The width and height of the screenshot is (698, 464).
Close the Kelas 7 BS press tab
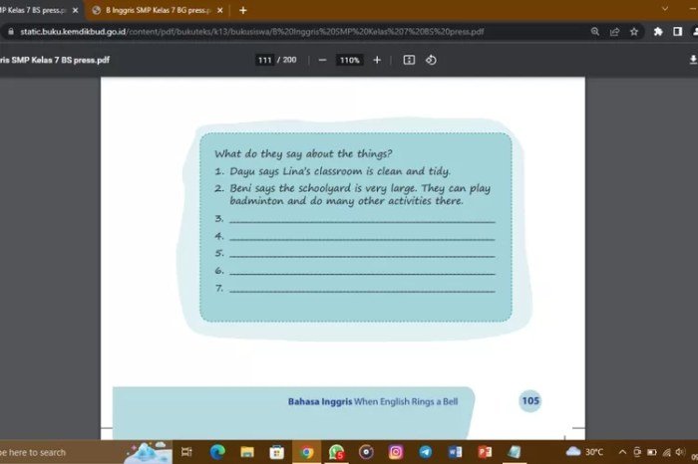coord(75,10)
